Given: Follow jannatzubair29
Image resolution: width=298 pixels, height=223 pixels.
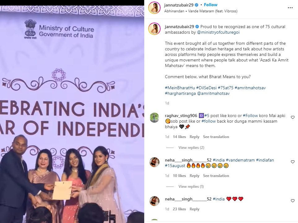Looking at the screenshot, I should tap(210, 5).
